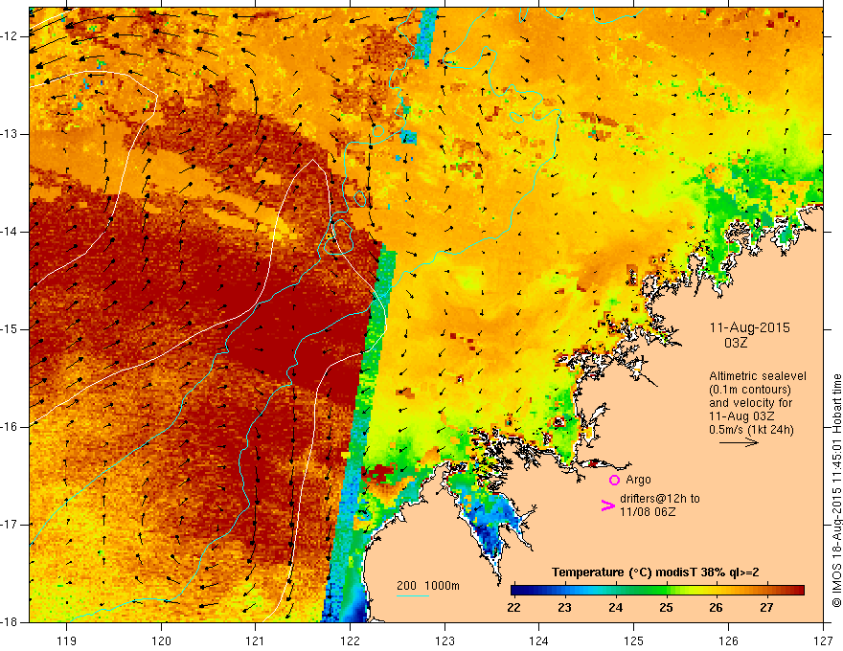Click the longitude axis label '126'
The image size is (843, 651).
[x=728, y=640]
